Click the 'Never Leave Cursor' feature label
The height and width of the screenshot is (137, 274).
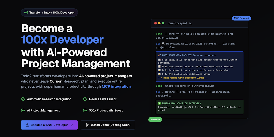tap(103, 99)
